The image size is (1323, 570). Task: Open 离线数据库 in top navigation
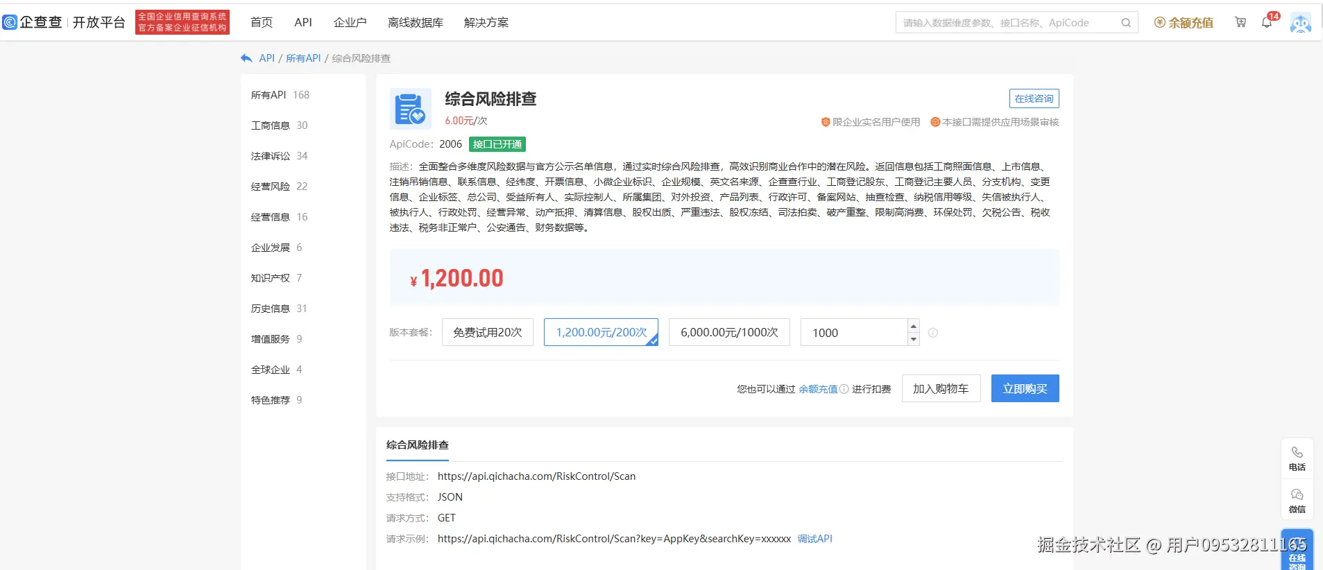pos(416,23)
